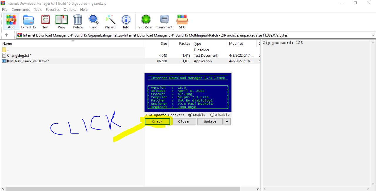Viewport: 376px width, 191px height.
Task: Select the Disable update checker radio
Action: click(x=212, y=115)
